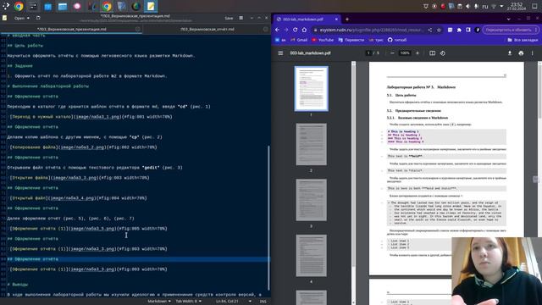Switch the ru keyboard layout indicator
This screenshot has width=542, height=305.
click(485, 6)
